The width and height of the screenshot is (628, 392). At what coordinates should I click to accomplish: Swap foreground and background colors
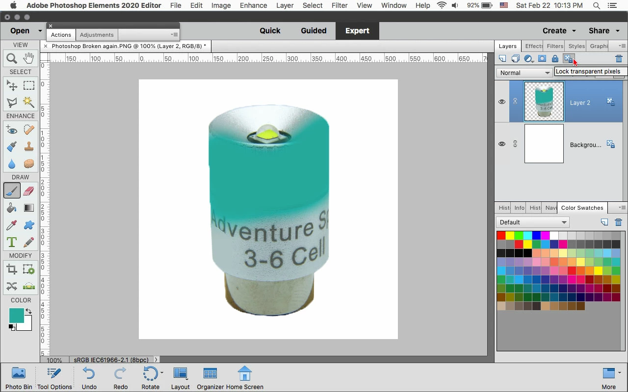pos(28,311)
